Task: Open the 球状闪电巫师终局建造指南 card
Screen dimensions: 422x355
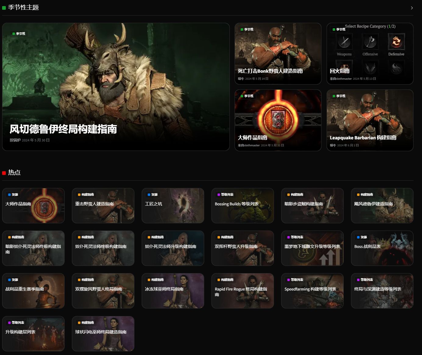Action: coord(103,334)
